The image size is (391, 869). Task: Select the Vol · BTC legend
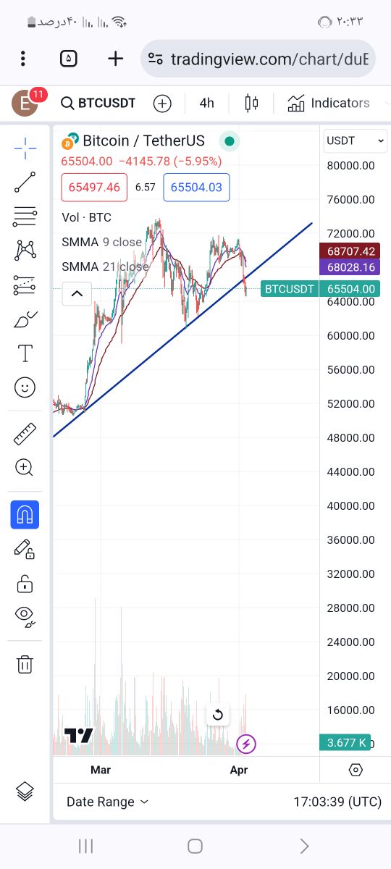[87, 217]
